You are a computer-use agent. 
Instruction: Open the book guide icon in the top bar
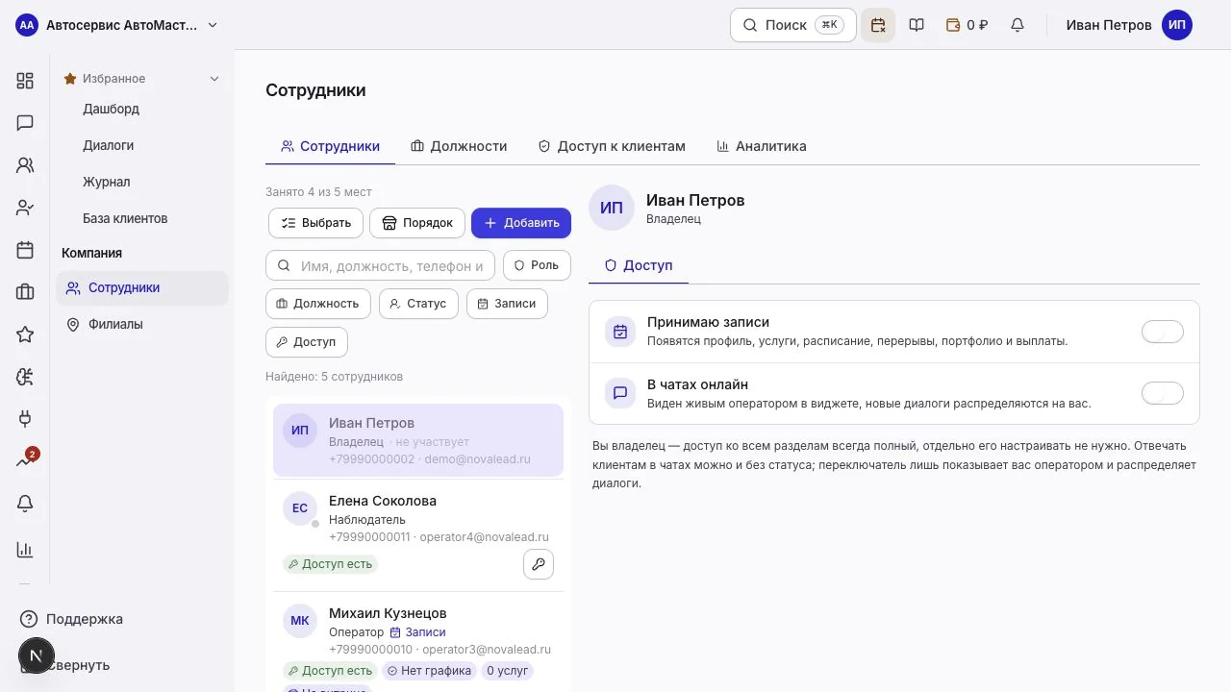pyautogui.click(x=917, y=25)
